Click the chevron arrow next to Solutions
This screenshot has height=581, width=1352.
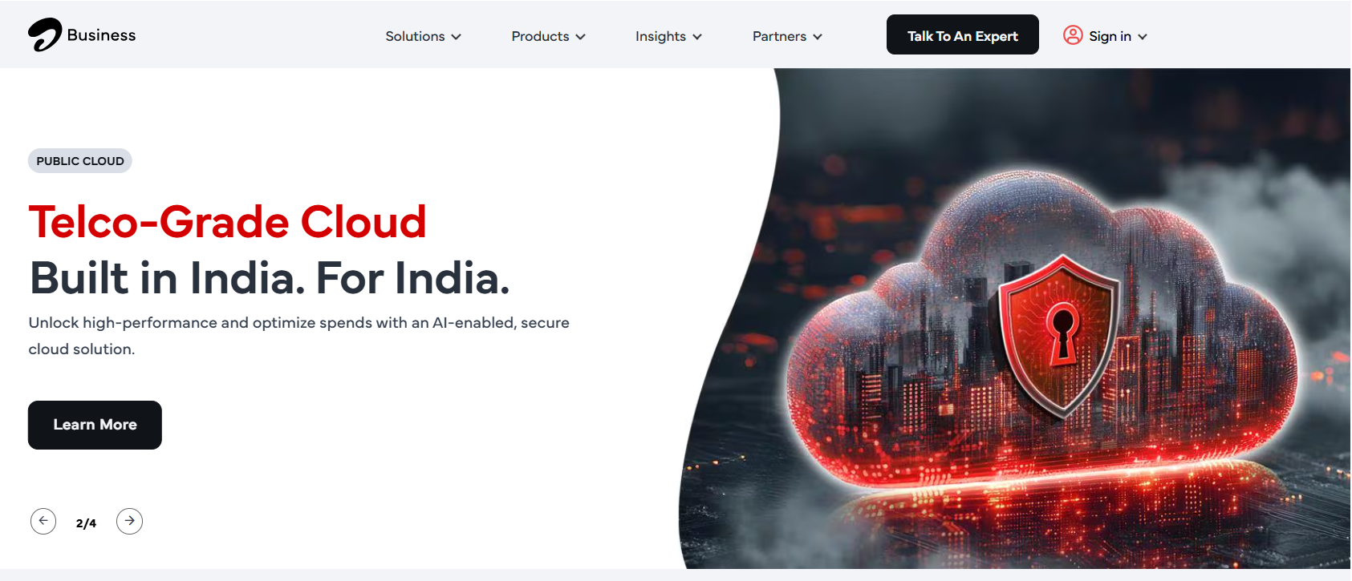tap(457, 37)
